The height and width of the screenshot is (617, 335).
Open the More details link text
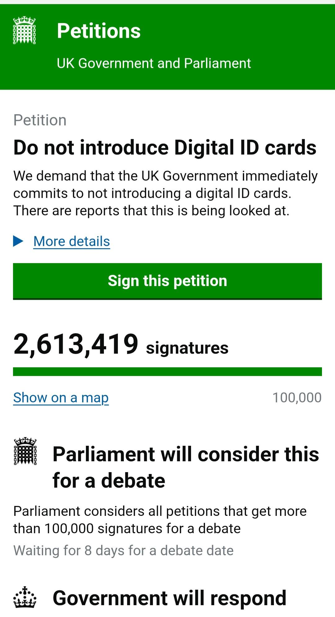(x=72, y=241)
